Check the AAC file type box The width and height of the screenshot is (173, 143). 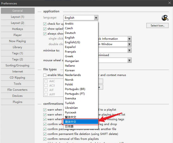(x=46, y=81)
